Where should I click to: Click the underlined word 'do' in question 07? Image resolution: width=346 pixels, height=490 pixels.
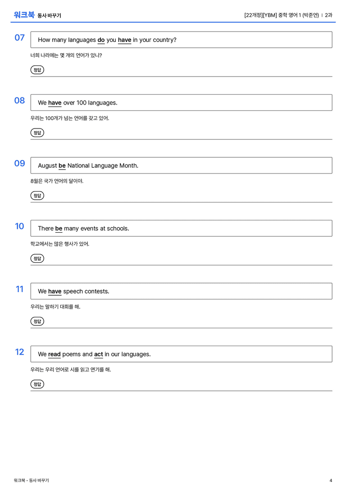point(101,40)
